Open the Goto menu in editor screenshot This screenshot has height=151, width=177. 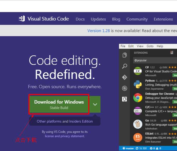tap(150, 46)
